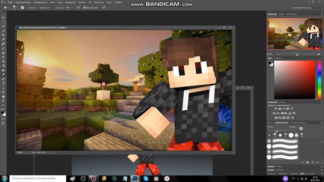
Task: Click the hue spectrum strip
Action: 319,80
